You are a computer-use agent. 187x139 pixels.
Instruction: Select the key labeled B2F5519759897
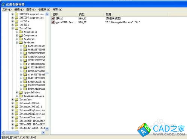(x=36, y=71)
